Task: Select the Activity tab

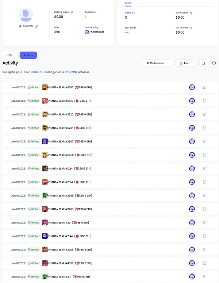Action: [28, 55]
